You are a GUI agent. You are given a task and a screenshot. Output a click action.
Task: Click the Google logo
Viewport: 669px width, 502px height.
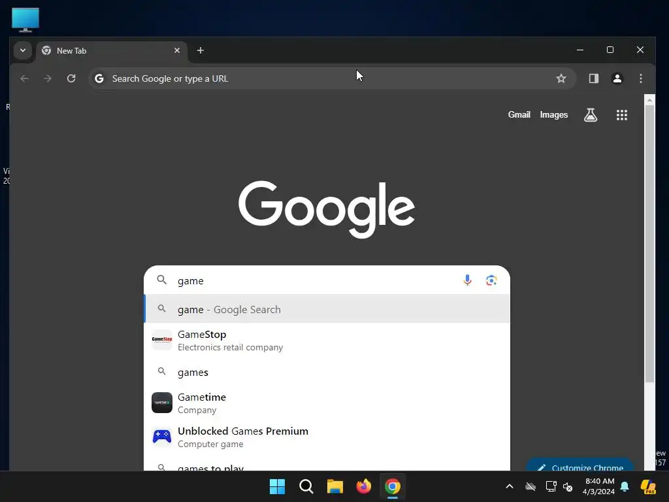click(327, 209)
